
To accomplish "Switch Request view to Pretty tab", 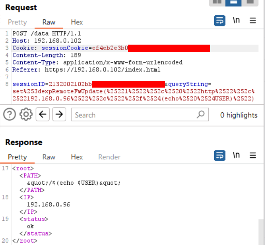I will point(17,22).
